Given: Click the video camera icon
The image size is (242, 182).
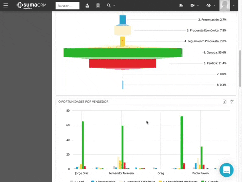Looking at the screenshot, I should pyautogui.click(x=192, y=6).
